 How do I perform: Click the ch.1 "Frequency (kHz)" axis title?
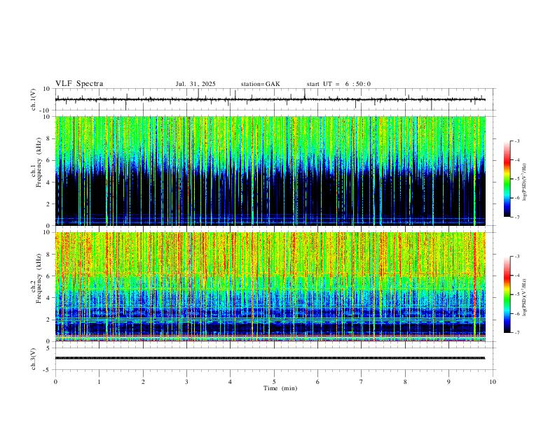coord(39,162)
